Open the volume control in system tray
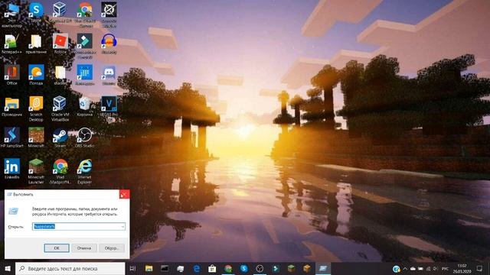 436,268
